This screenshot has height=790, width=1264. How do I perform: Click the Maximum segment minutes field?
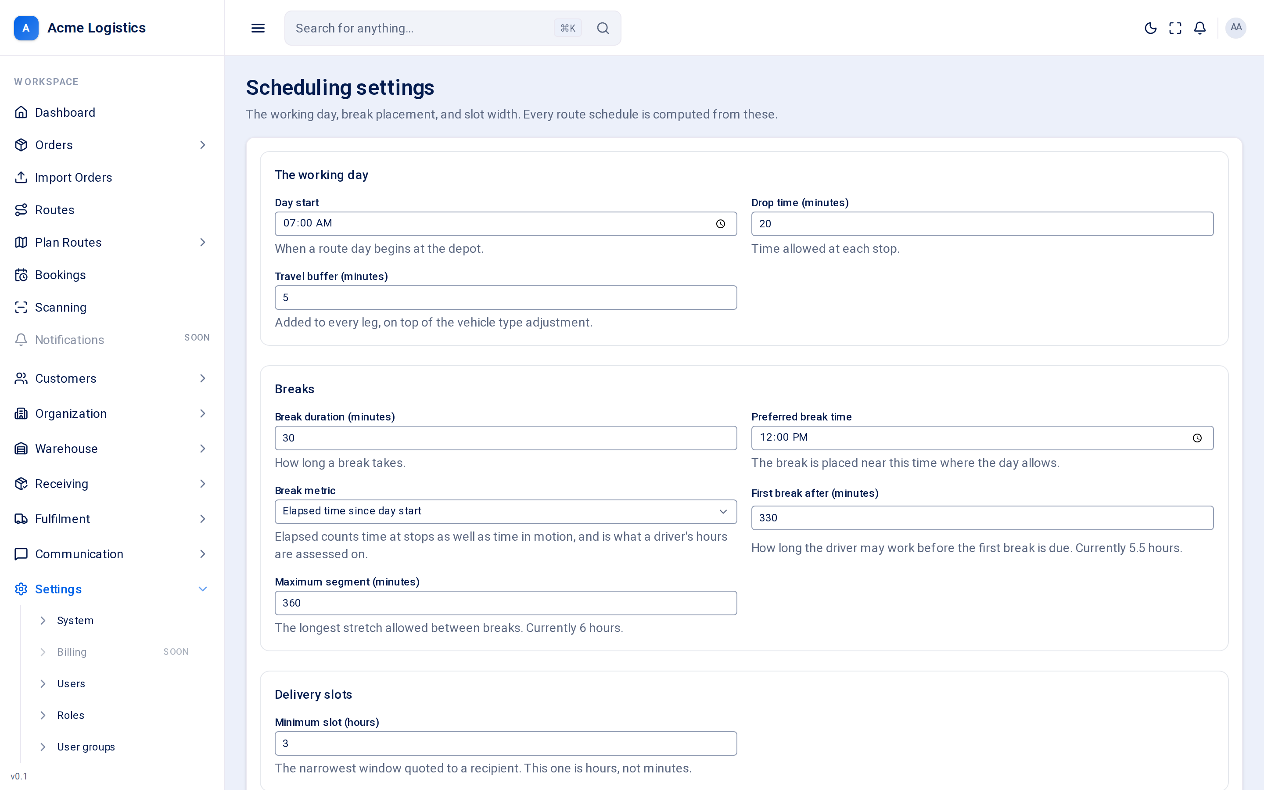(x=506, y=603)
